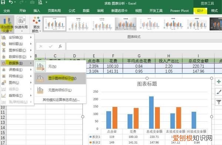Select the sixth chart style thumbnail
Viewport: 222px width, 145px height.
(x=173, y=24)
